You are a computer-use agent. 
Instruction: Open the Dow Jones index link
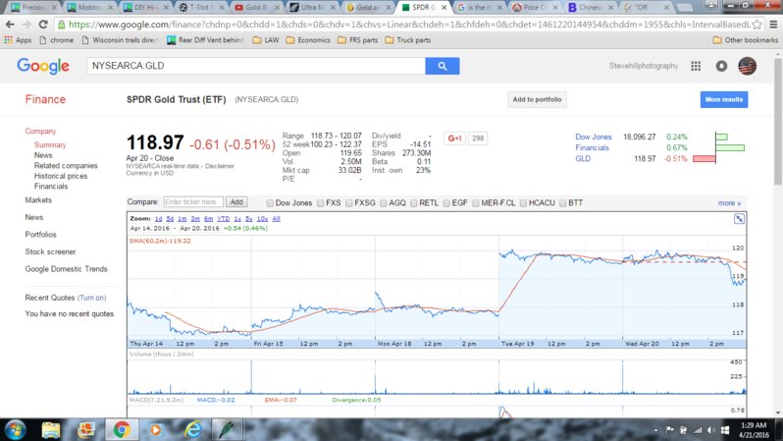pos(594,137)
